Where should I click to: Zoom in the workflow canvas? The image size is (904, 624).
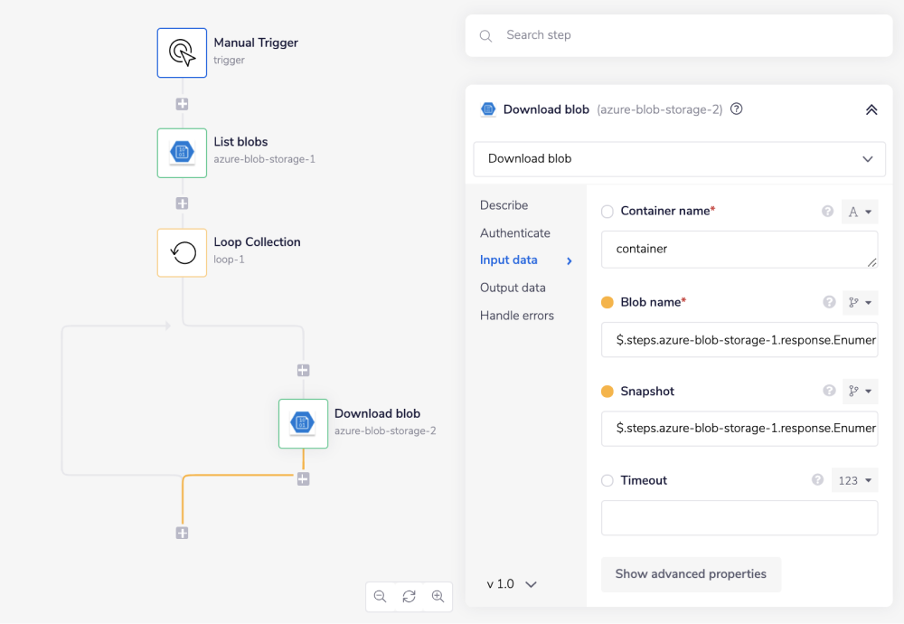tap(438, 596)
